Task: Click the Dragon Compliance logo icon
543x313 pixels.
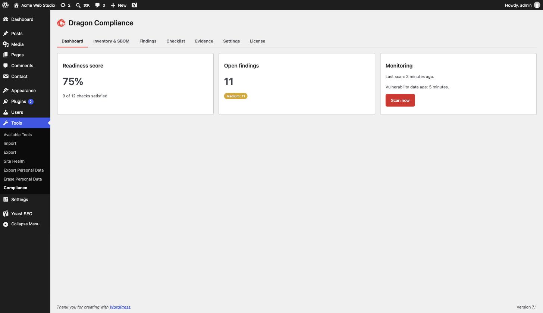Action: (x=61, y=23)
